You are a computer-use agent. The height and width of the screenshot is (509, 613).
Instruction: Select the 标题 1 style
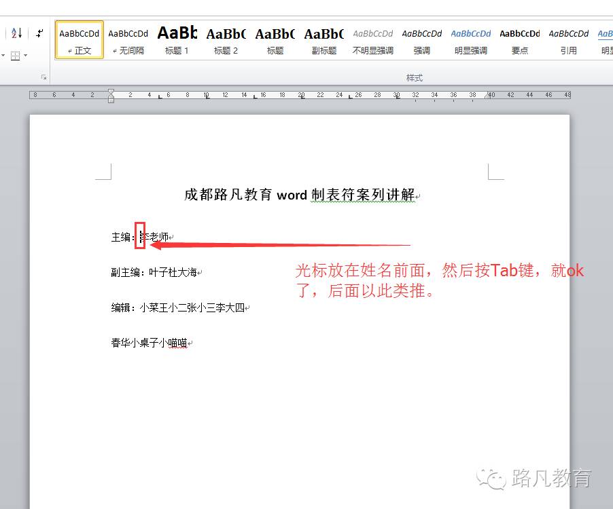pyautogui.click(x=177, y=39)
